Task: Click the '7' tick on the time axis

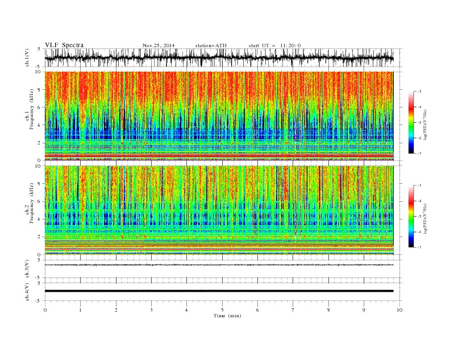Action: click(293, 310)
